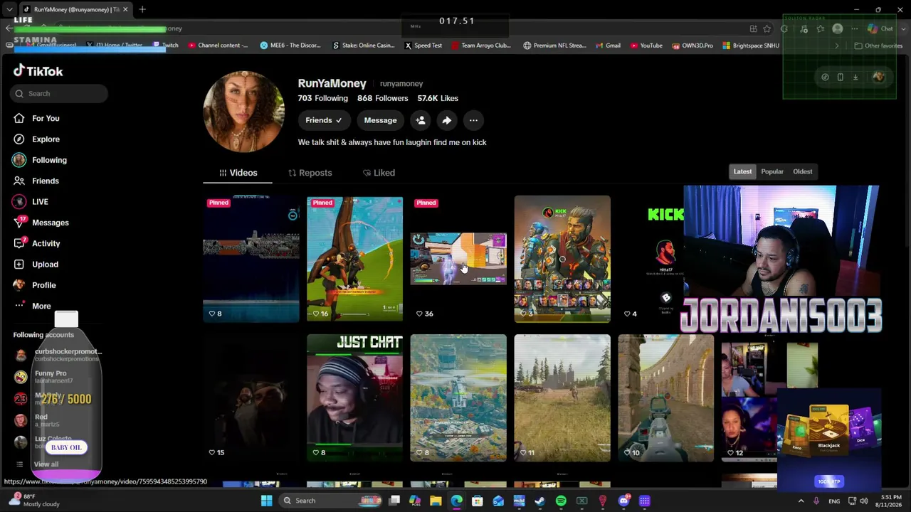Click the Message button
The width and height of the screenshot is (911, 512).
point(380,120)
